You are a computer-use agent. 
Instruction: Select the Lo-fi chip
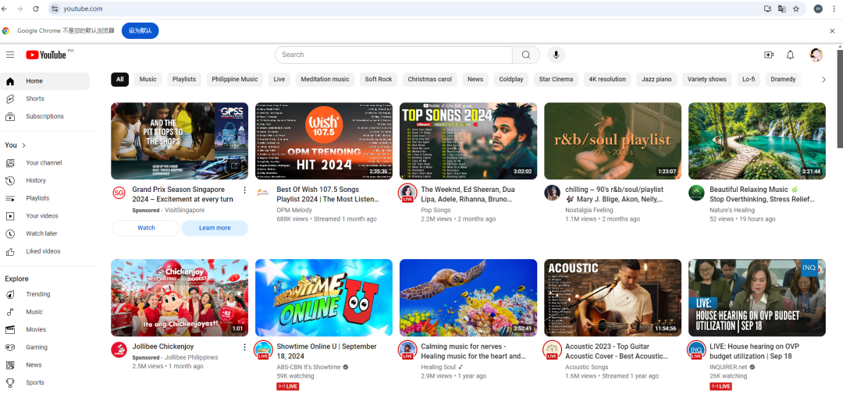click(749, 80)
